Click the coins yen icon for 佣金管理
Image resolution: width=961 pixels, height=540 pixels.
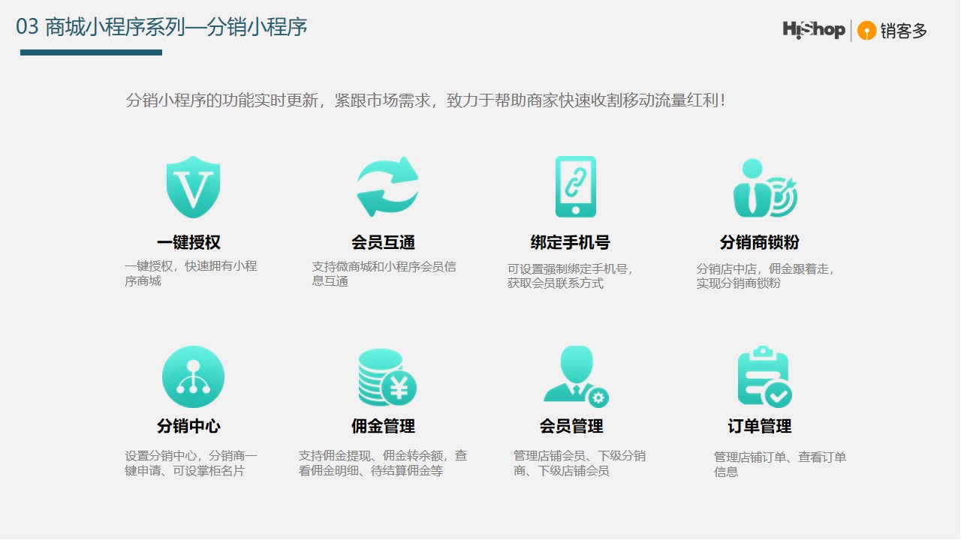387,377
